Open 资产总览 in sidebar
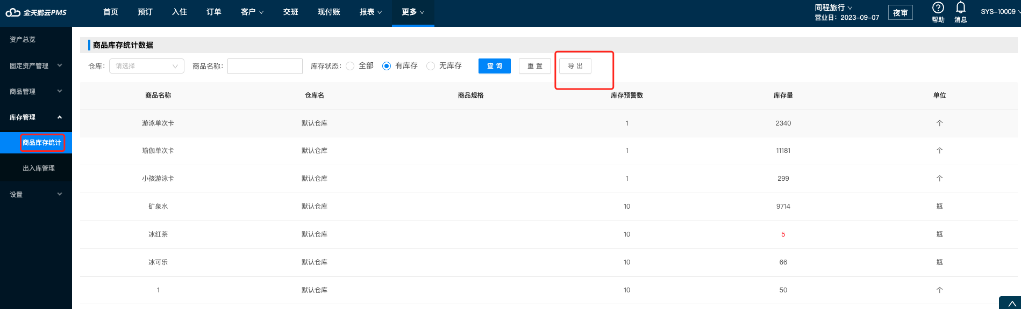Image resolution: width=1021 pixels, height=309 pixels. 23,40
